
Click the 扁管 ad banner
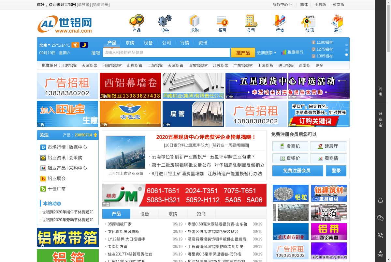click(x=193, y=114)
